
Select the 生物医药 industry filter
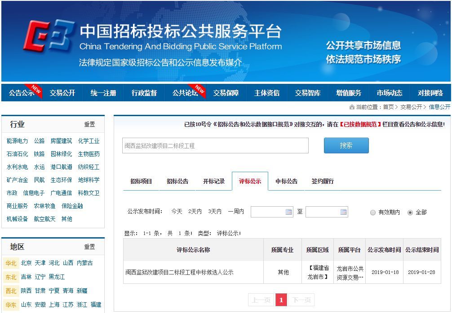(x=89, y=154)
